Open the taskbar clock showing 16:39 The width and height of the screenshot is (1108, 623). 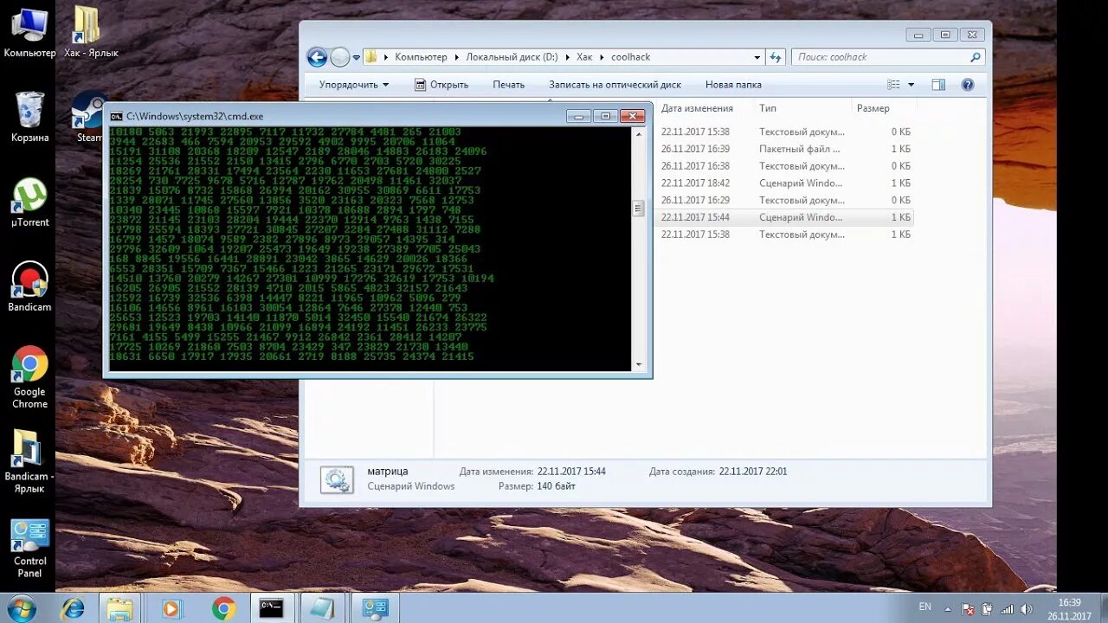(1069, 609)
